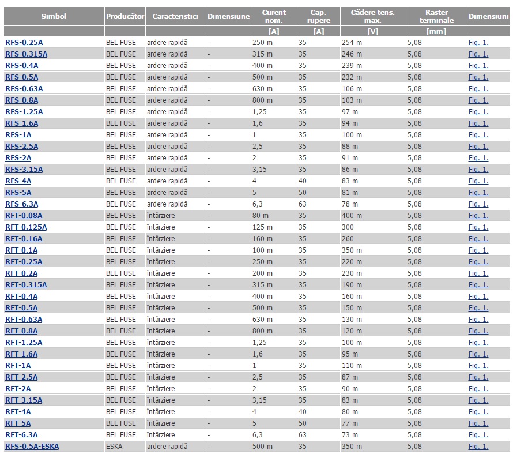Select the RFT-0.16A link

click(24, 239)
